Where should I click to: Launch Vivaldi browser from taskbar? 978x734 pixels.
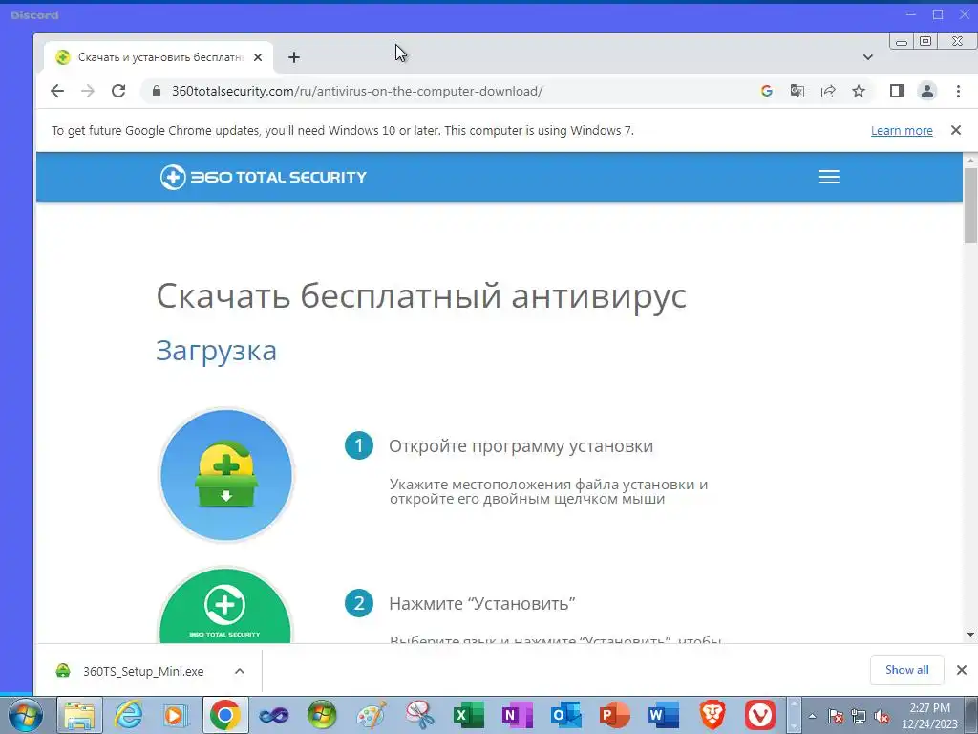760,715
